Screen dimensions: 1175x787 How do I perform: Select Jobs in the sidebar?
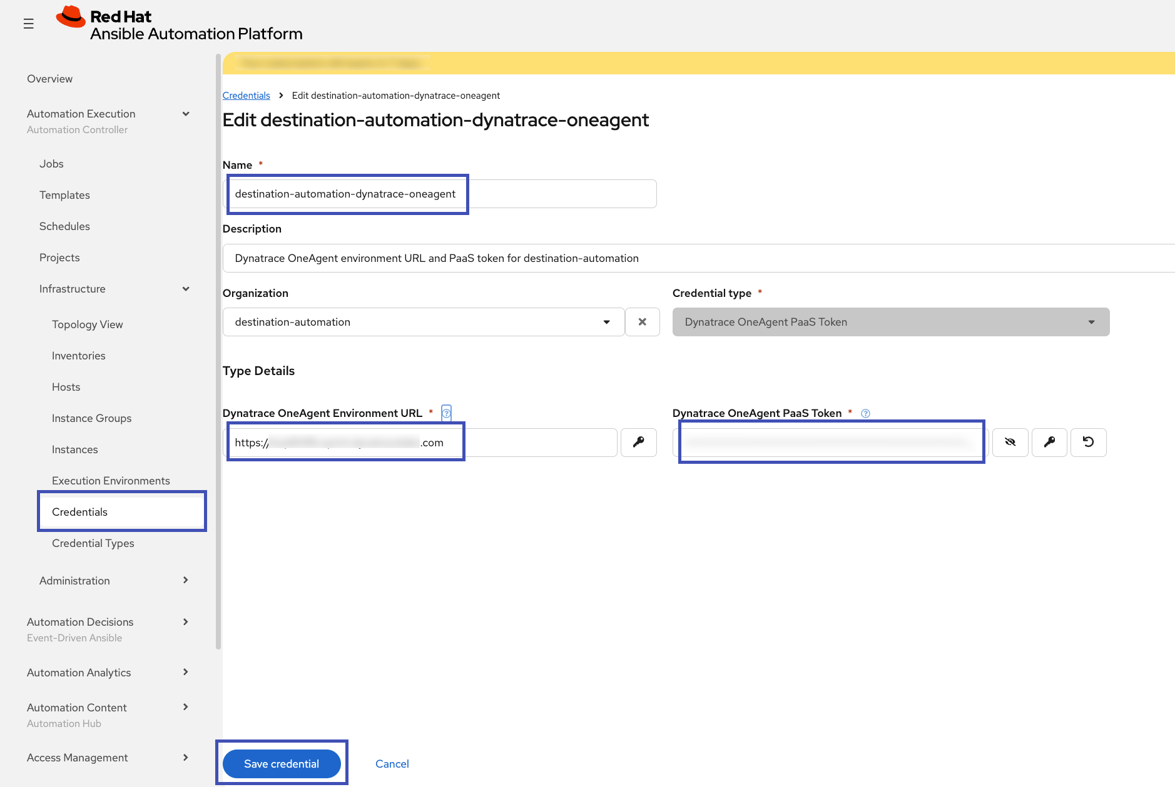point(51,163)
